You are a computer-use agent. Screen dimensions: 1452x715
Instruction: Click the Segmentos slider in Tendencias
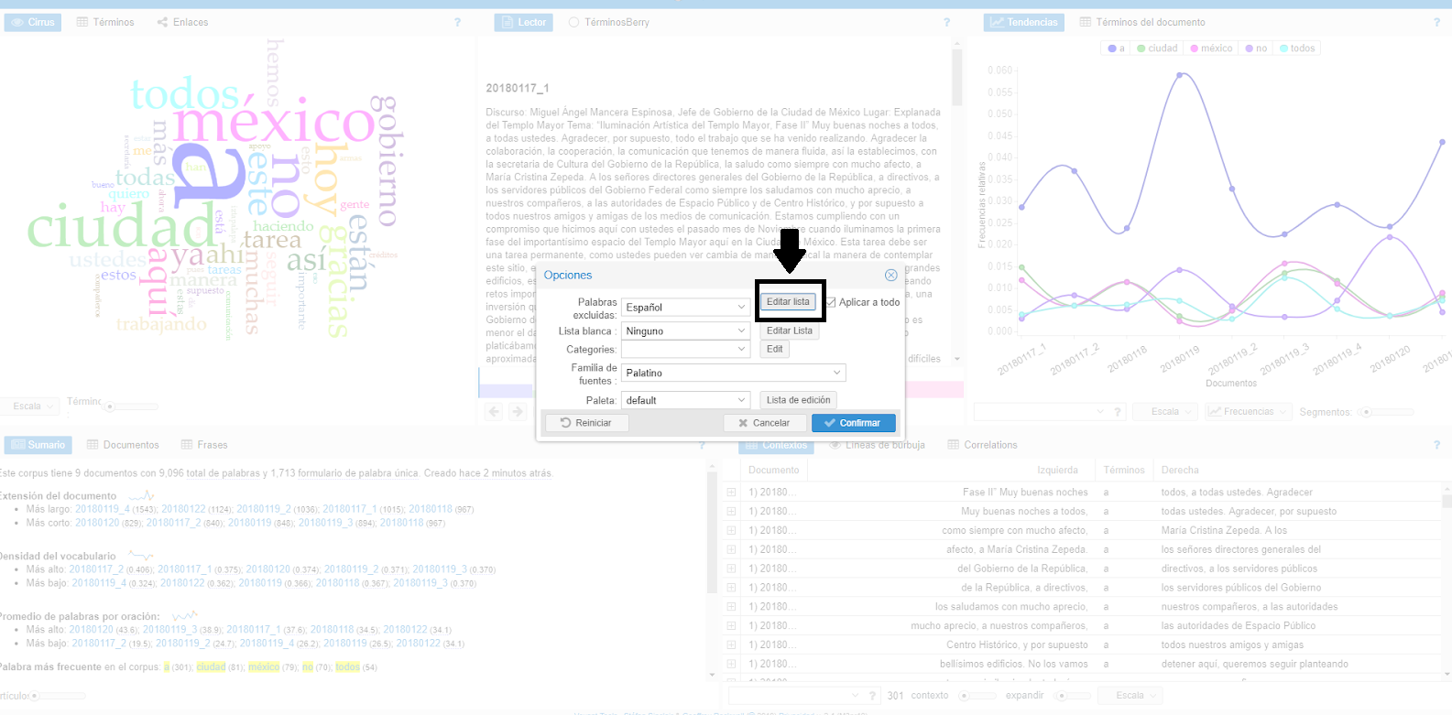click(1366, 412)
